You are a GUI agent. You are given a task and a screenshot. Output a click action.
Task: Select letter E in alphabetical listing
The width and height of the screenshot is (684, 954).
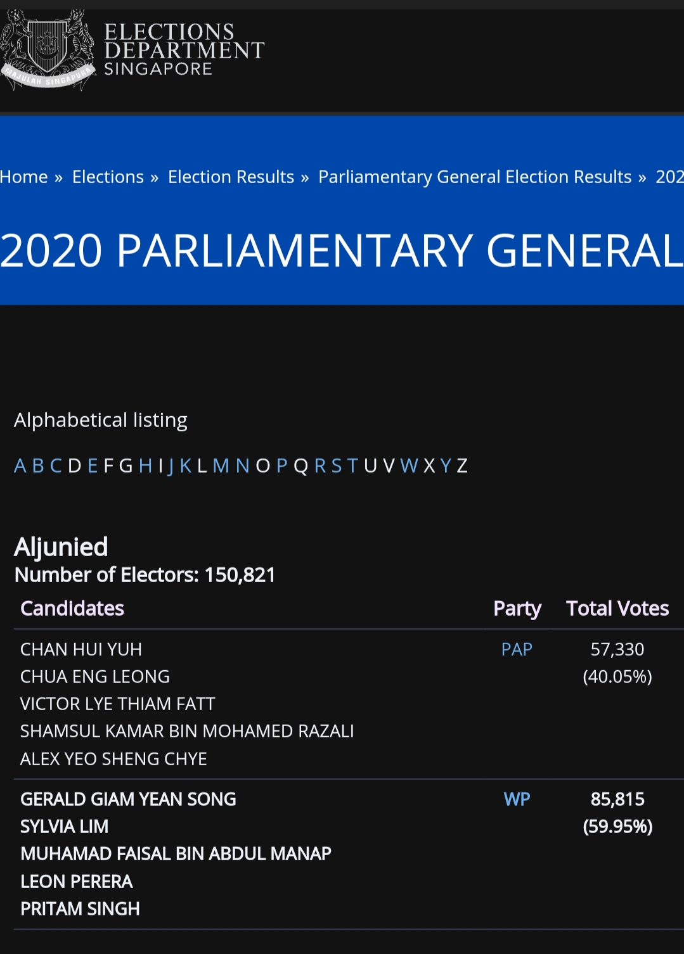pos(93,466)
